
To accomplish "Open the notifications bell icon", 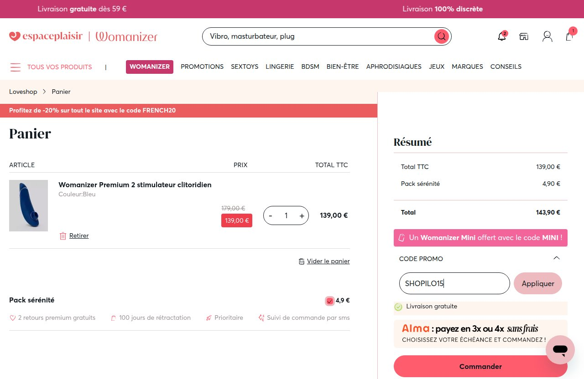I will pos(502,36).
